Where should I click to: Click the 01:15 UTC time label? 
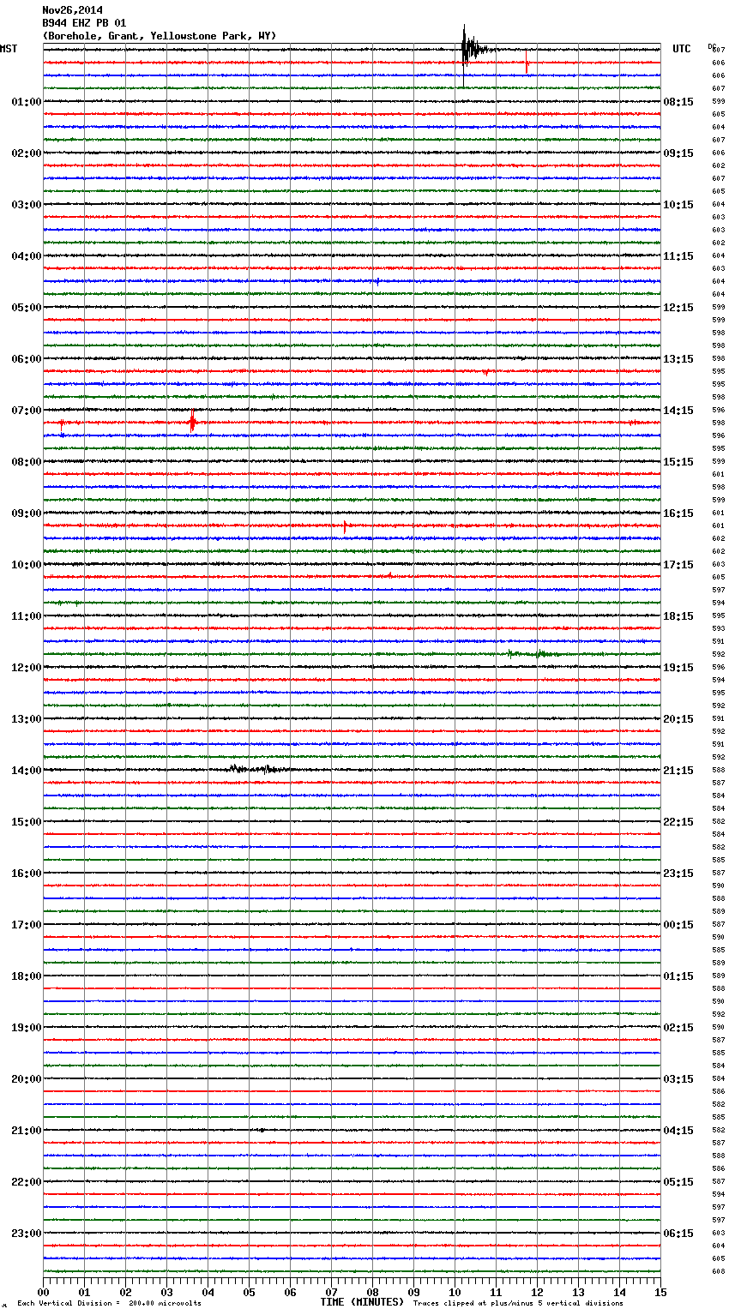(x=678, y=976)
